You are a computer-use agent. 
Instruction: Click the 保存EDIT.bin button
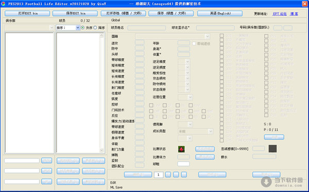point(75,13)
